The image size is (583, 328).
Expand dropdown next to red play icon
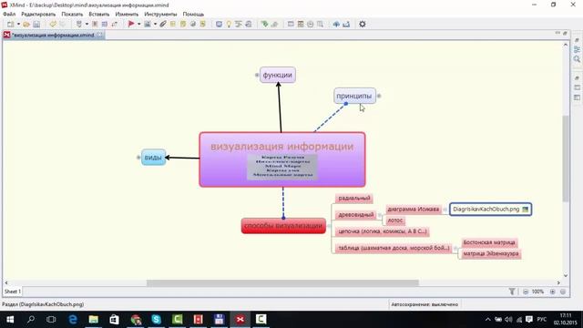[x=139, y=25]
